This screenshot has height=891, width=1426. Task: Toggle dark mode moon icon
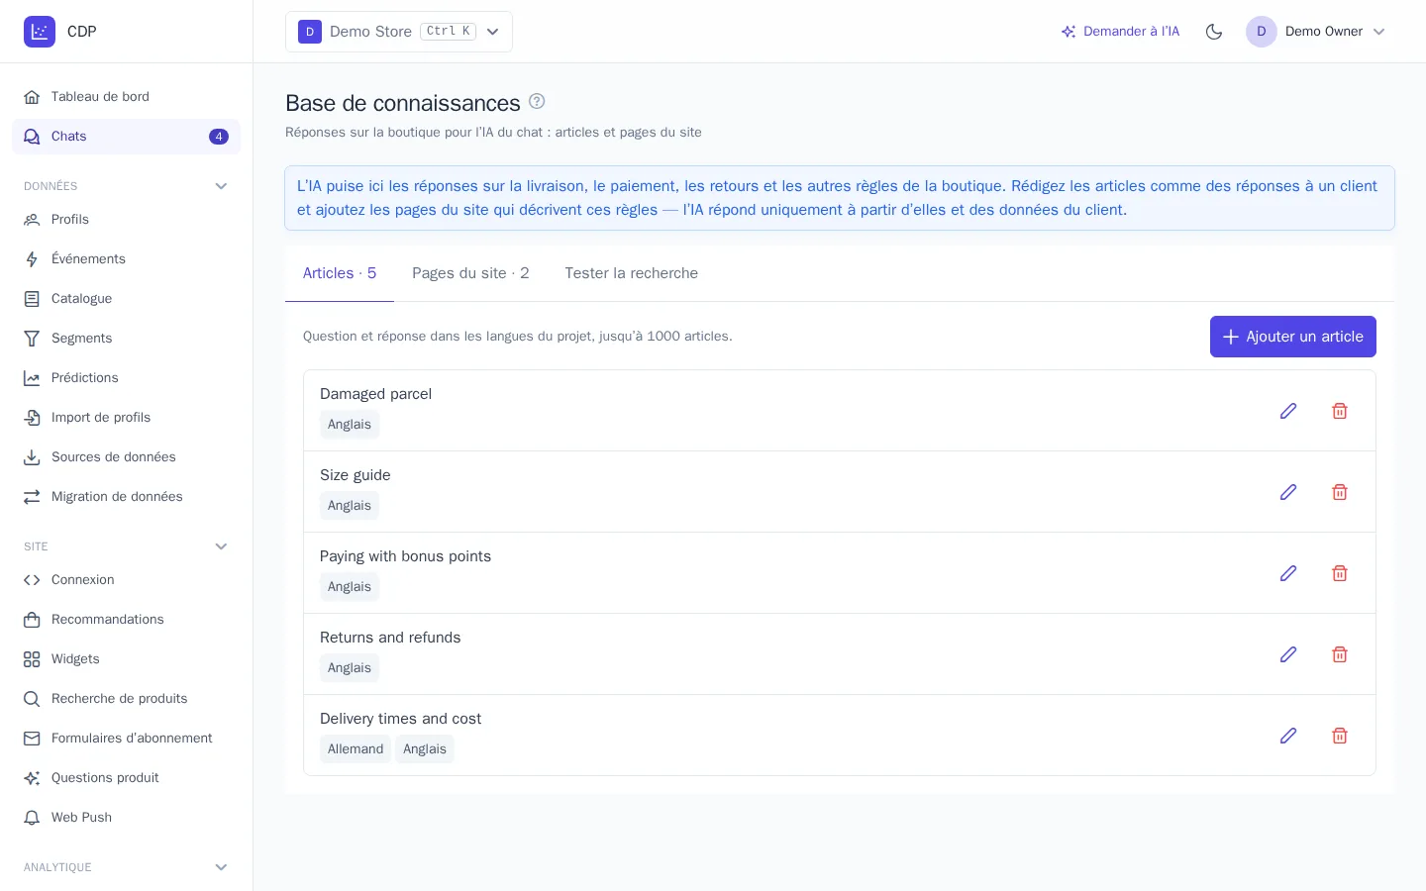point(1214,32)
